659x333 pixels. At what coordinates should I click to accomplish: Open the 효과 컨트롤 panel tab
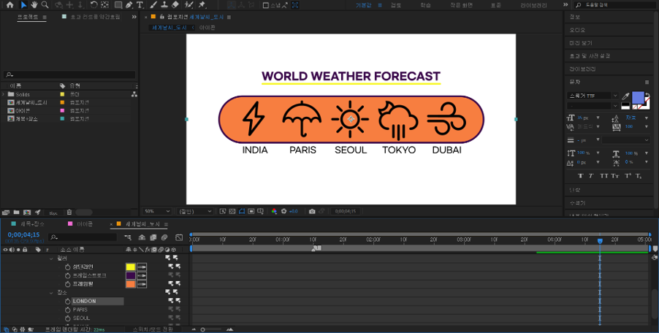point(96,17)
